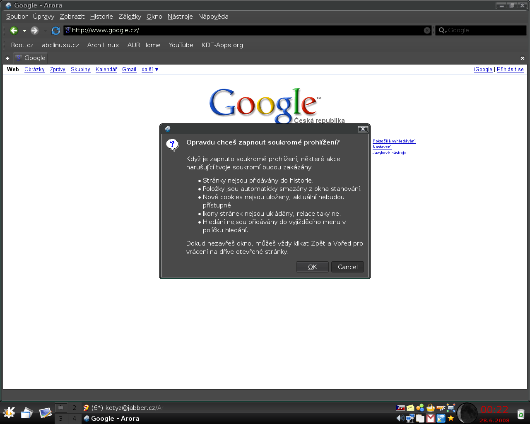Click the Kalendář link on Google
The height and width of the screenshot is (424, 530).
(106, 70)
